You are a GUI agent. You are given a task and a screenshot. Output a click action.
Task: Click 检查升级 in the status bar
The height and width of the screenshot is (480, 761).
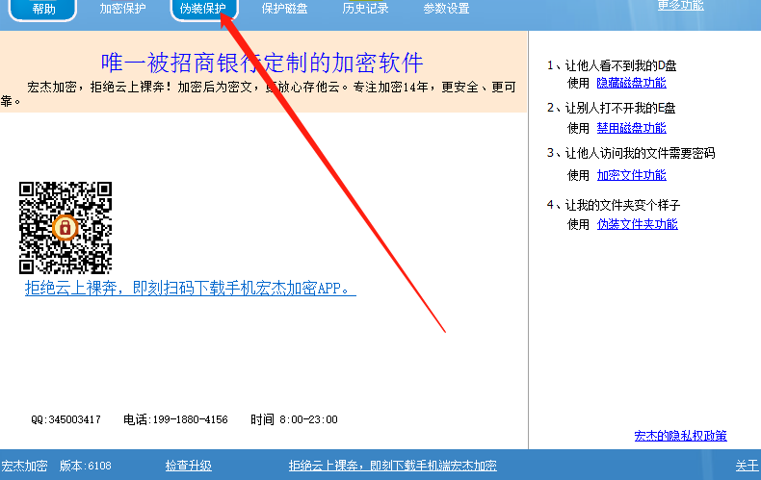tap(188, 466)
